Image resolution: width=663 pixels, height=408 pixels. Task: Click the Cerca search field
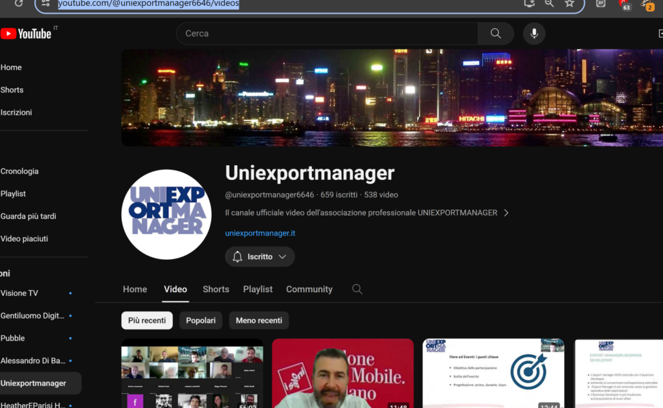pos(327,34)
